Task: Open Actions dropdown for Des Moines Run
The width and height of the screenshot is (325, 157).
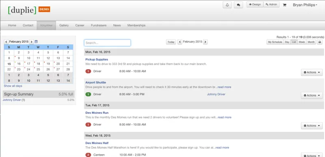Action: point(312,125)
